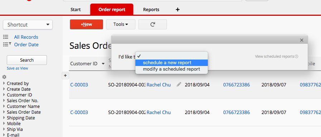Screen dimensions: 321x137
Task: Switch to the Reports tab
Action: click(151, 10)
